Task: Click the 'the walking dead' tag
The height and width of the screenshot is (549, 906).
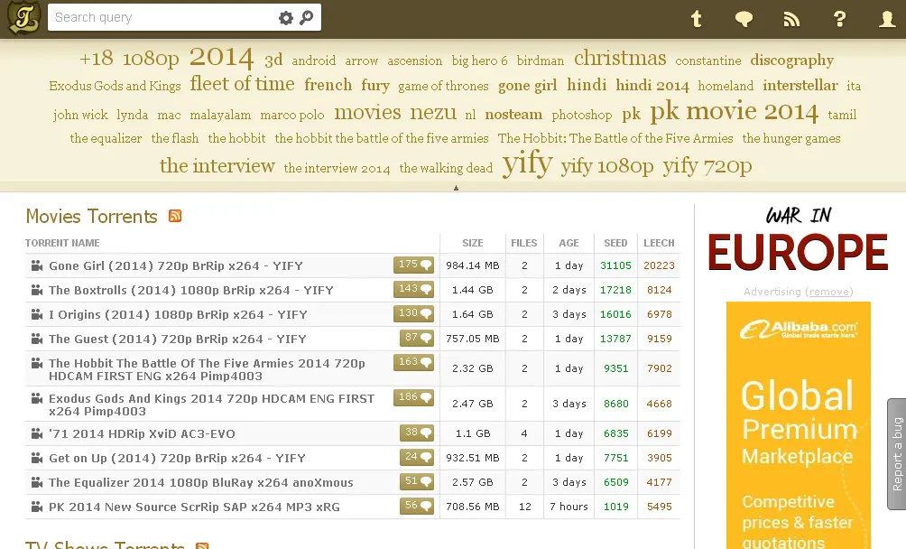Action: point(446,168)
